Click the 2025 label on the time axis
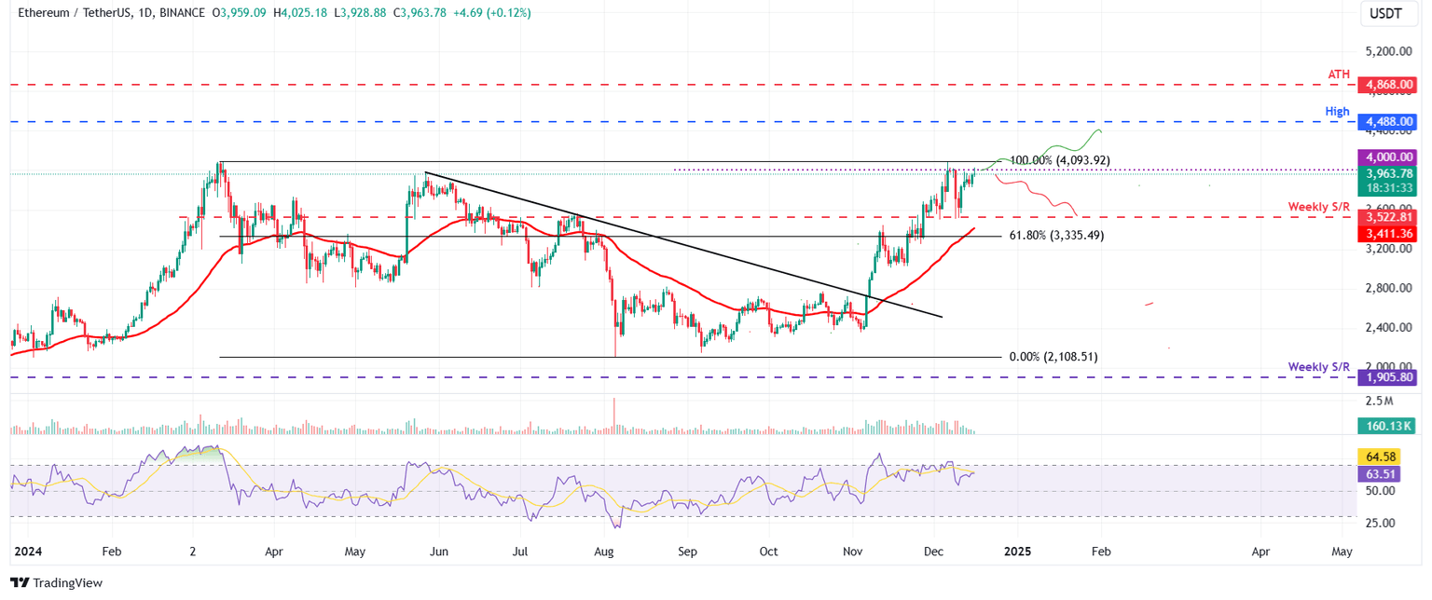Image resolution: width=1432 pixels, height=600 pixels. (x=1017, y=552)
